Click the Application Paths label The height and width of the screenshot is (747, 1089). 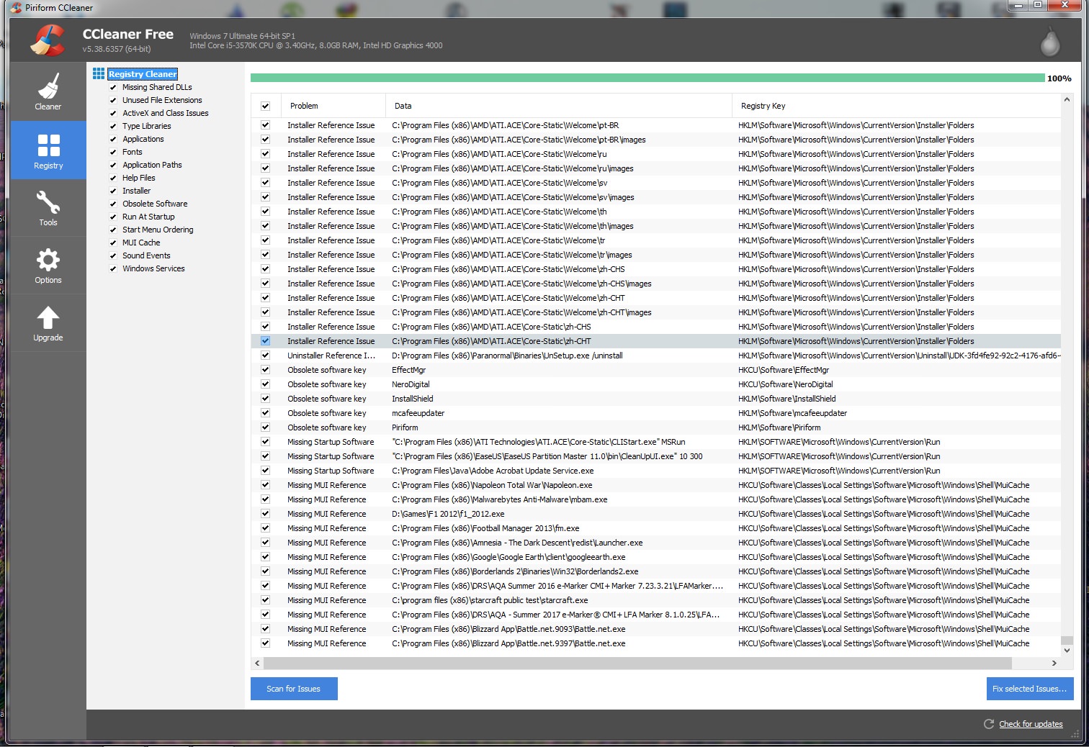152,165
